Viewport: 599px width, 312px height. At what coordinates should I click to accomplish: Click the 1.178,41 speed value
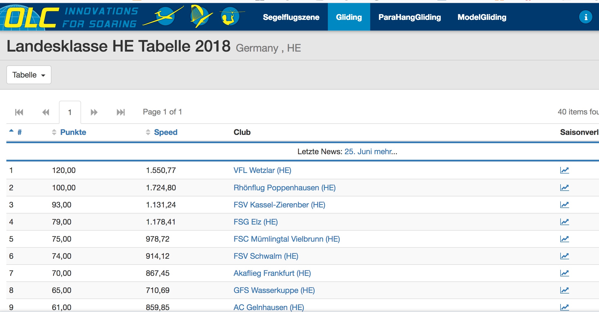161,222
